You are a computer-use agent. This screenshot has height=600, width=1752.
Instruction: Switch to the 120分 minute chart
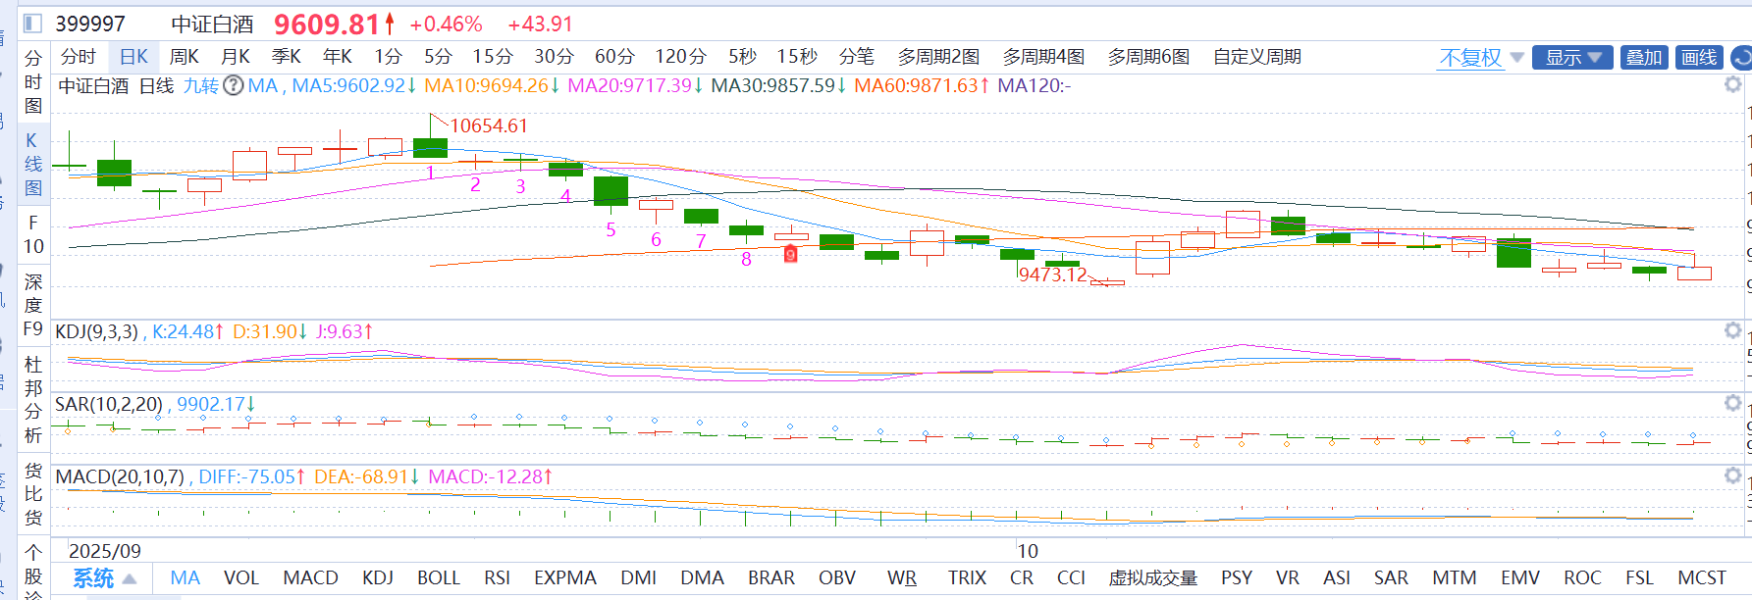[x=681, y=57]
